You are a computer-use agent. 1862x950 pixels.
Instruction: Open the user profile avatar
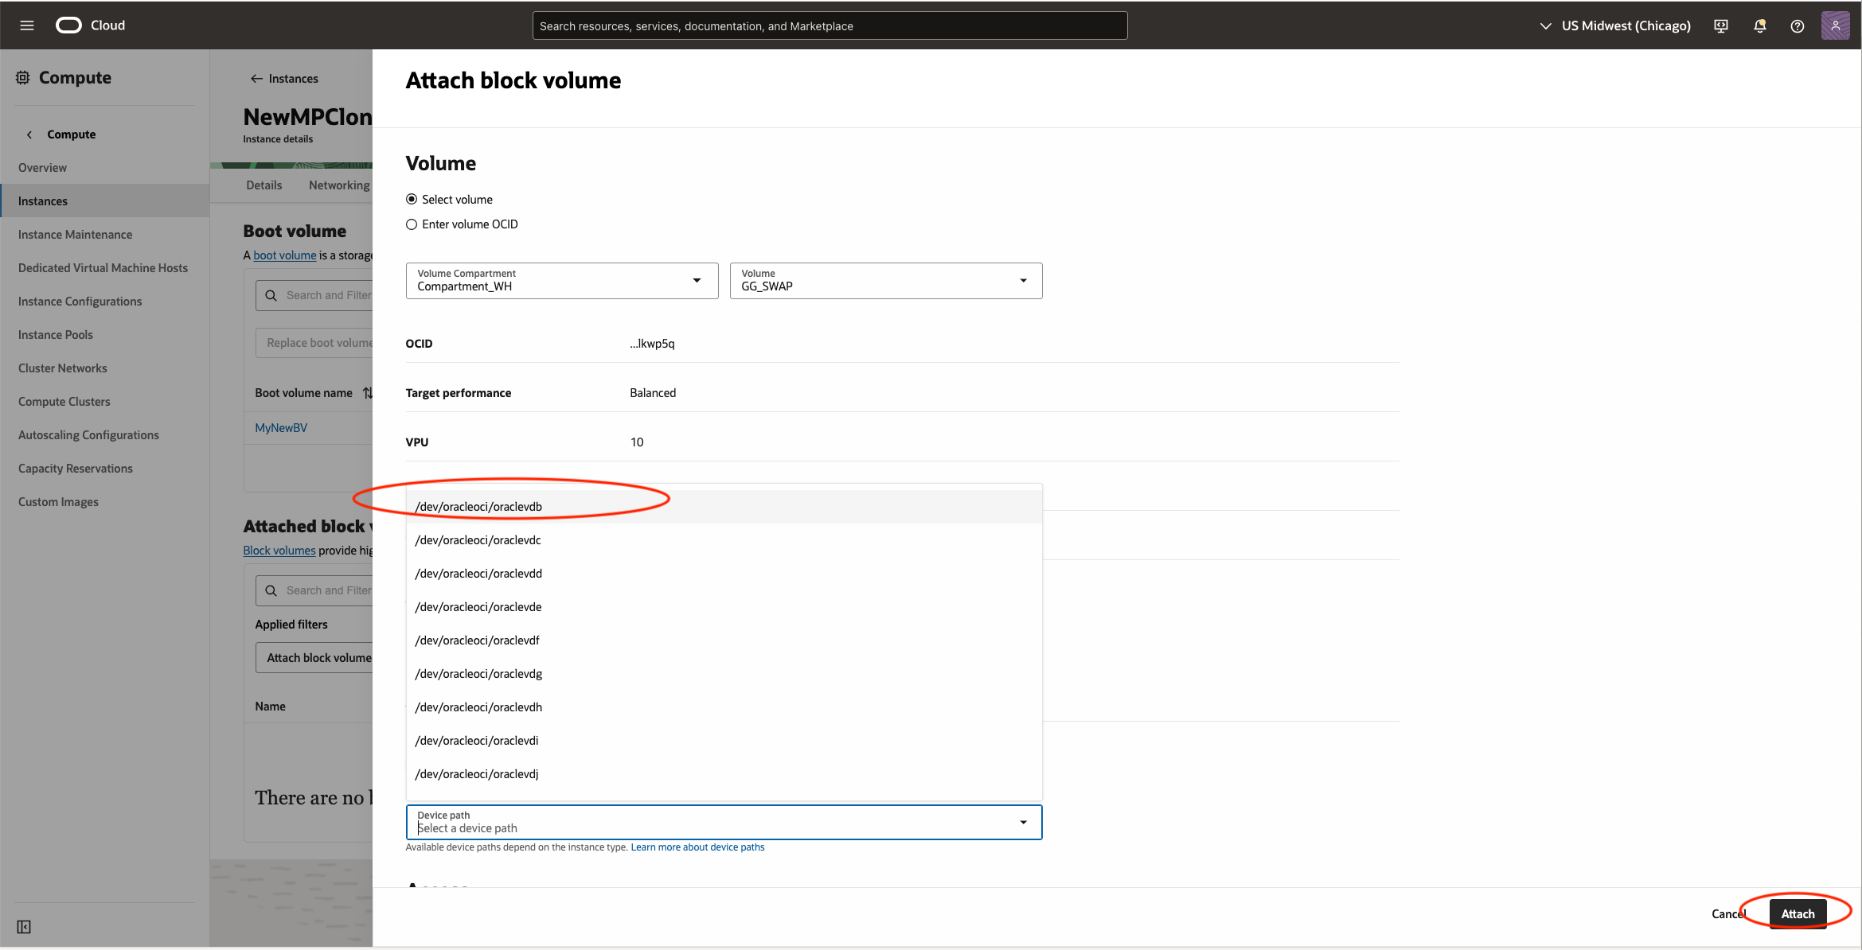[1835, 25]
